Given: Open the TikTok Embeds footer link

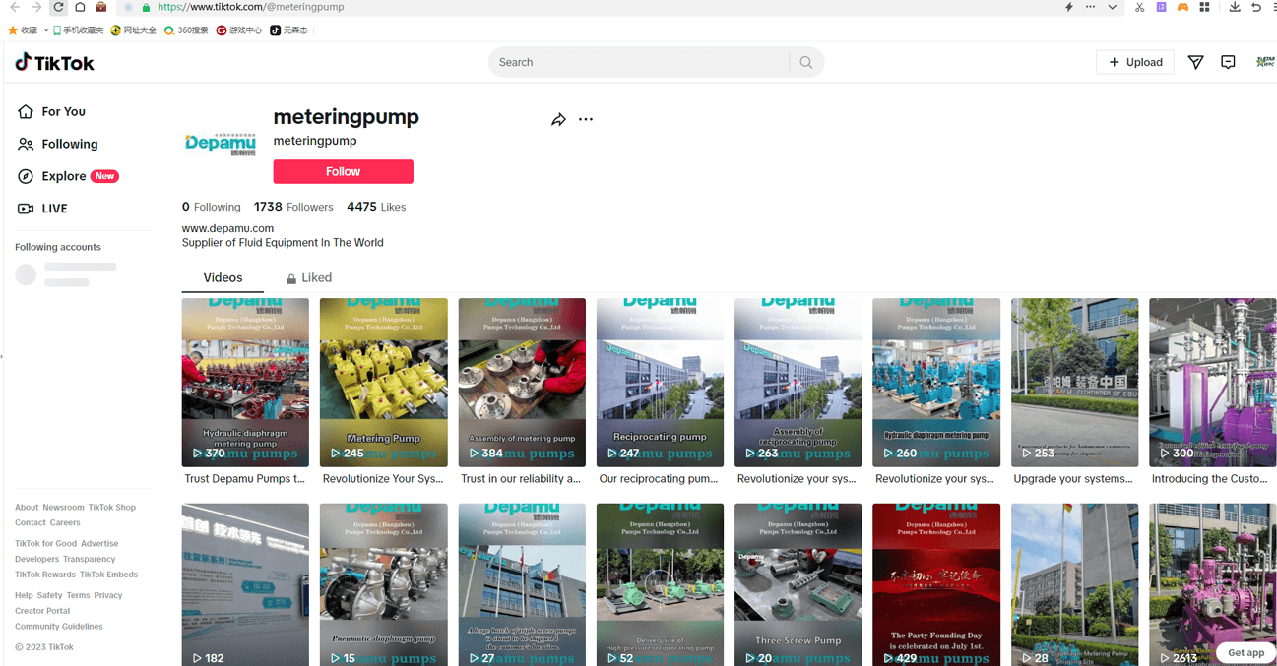Looking at the screenshot, I should 108,575.
